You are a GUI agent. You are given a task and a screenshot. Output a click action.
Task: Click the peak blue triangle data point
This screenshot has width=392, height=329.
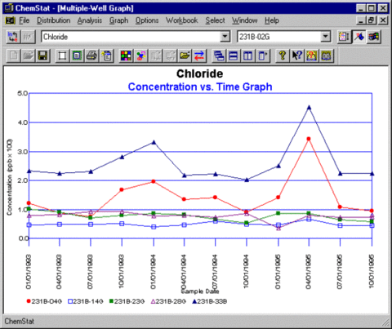tap(309, 108)
